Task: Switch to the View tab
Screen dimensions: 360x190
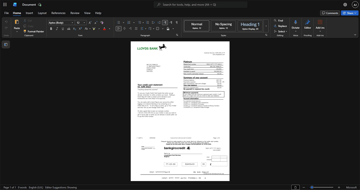Action: (x=87, y=13)
